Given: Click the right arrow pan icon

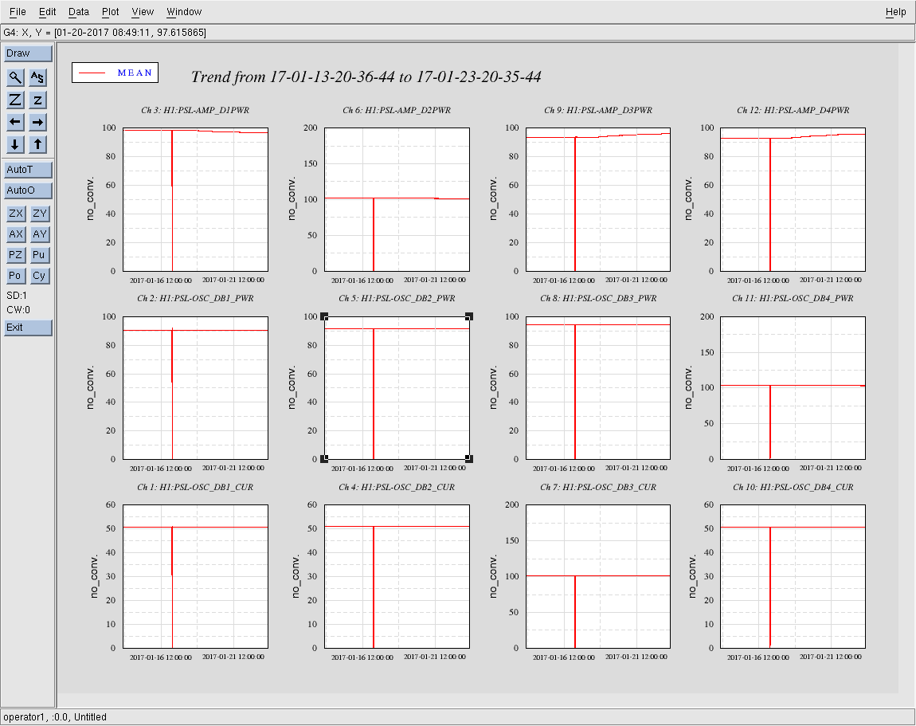Looking at the screenshot, I should coord(37,122).
